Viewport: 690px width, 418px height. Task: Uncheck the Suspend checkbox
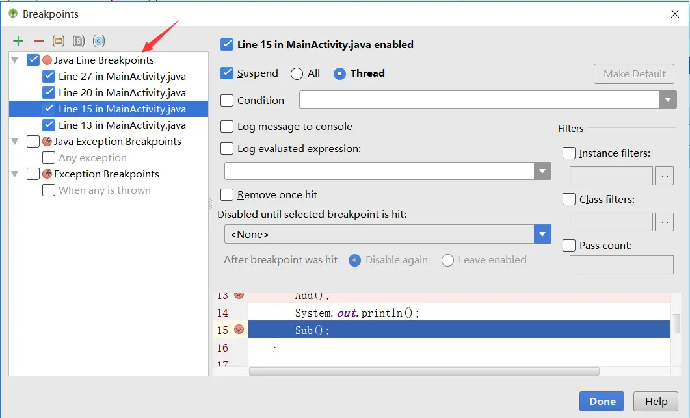pyautogui.click(x=227, y=73)
